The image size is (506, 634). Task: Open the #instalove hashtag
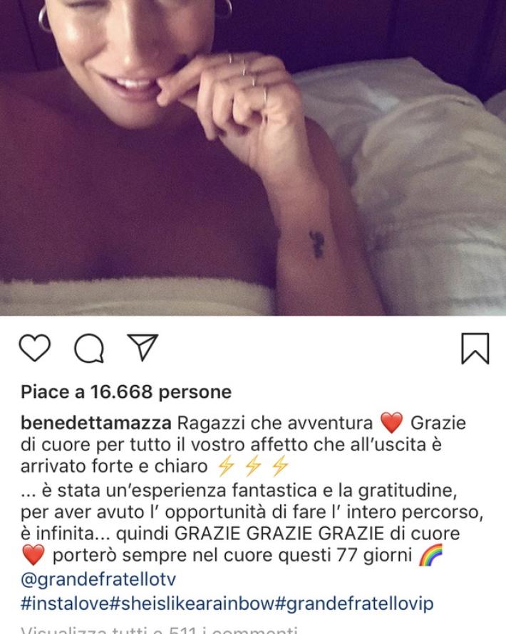[66, 603]
